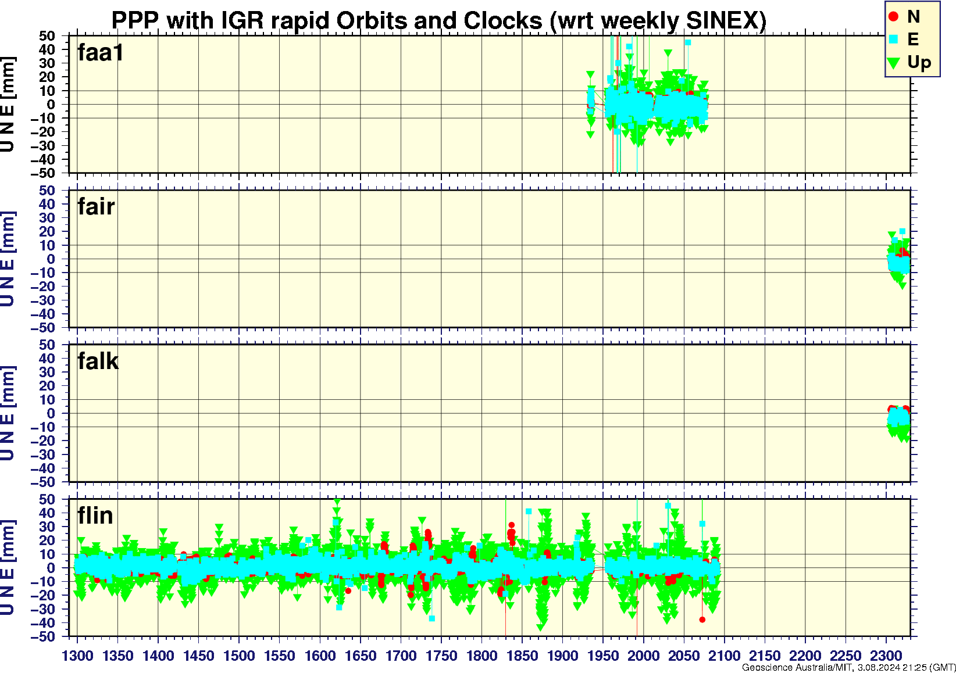Click the x-axis label "2100"

724,656
